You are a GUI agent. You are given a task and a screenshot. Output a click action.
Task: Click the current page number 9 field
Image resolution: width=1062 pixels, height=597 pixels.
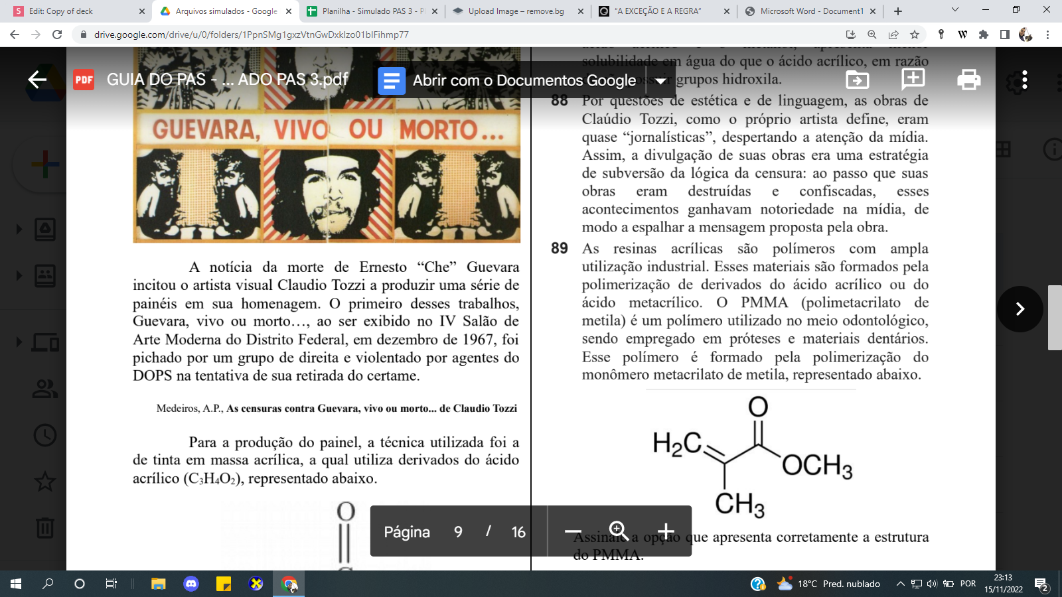[458, 532]
